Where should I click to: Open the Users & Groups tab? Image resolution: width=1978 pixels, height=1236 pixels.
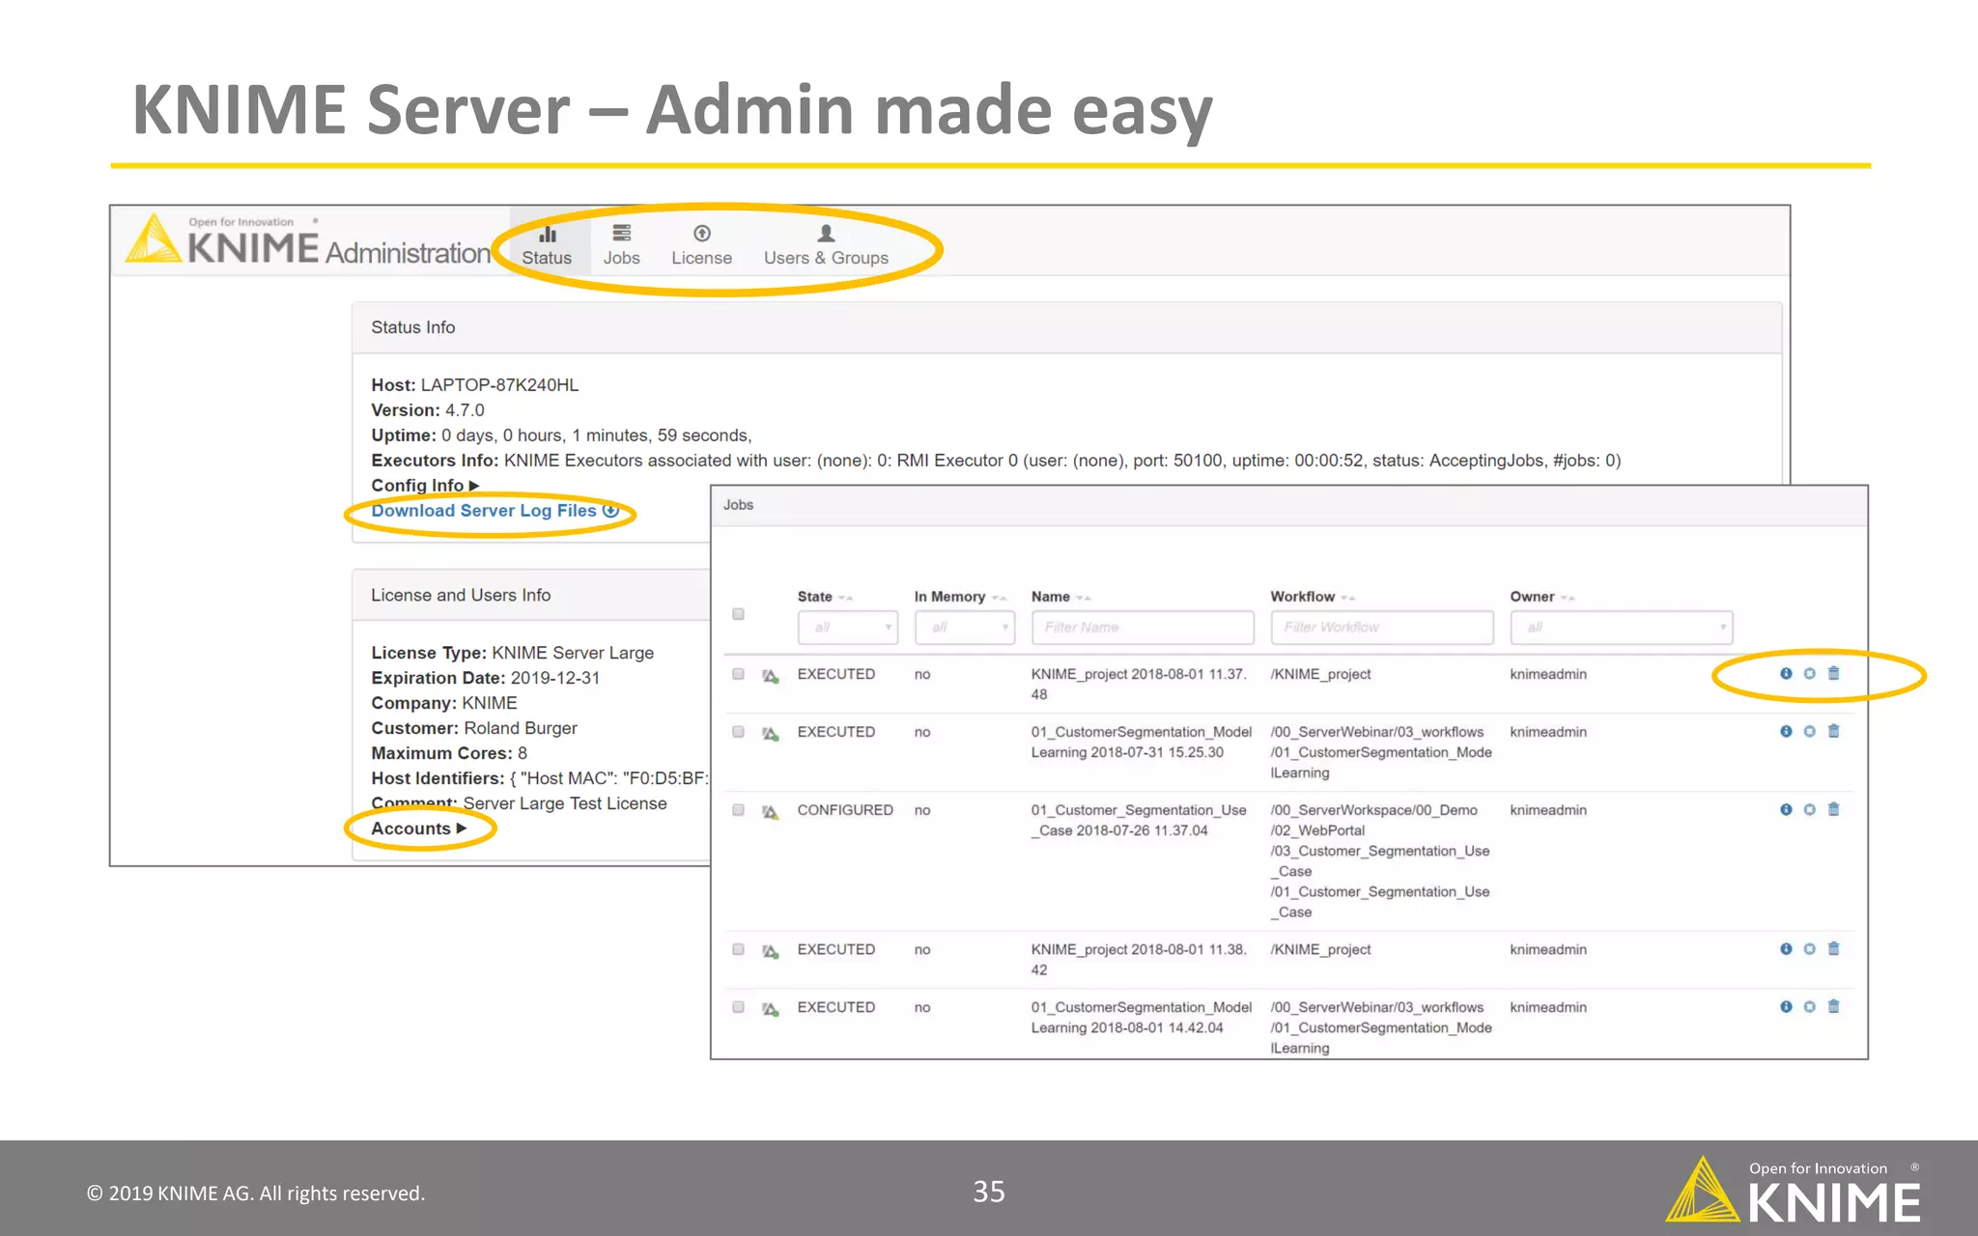[x=826, y=245]
